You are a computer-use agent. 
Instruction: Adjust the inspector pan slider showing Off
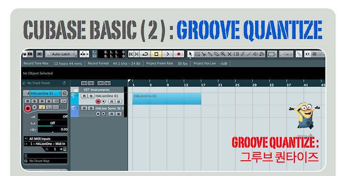pyautogui.click(x=53, y=123)
